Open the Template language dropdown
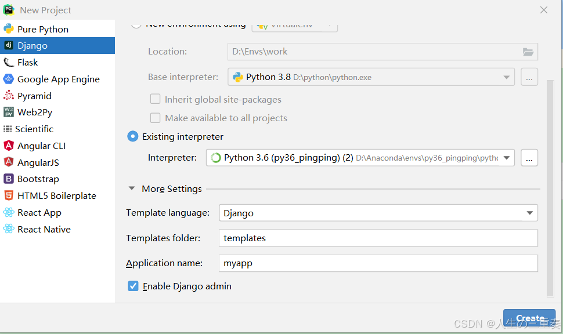Screen dimensions: 563x334 pos(378,213)
